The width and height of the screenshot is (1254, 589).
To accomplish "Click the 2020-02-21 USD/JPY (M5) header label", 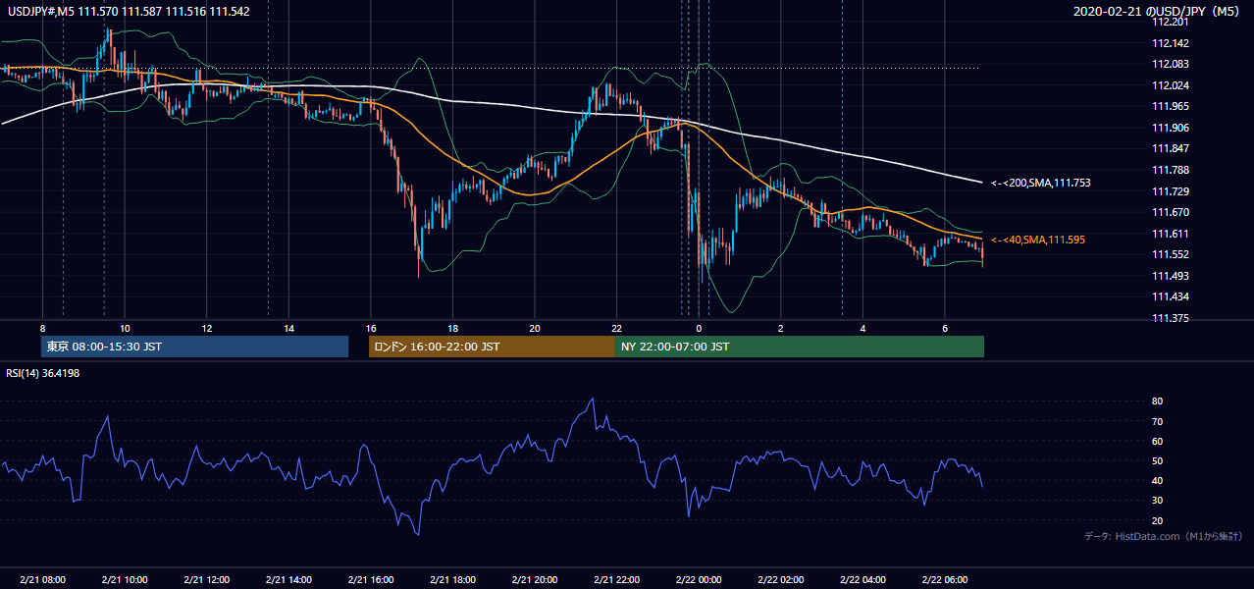I will click(1158, 12).
